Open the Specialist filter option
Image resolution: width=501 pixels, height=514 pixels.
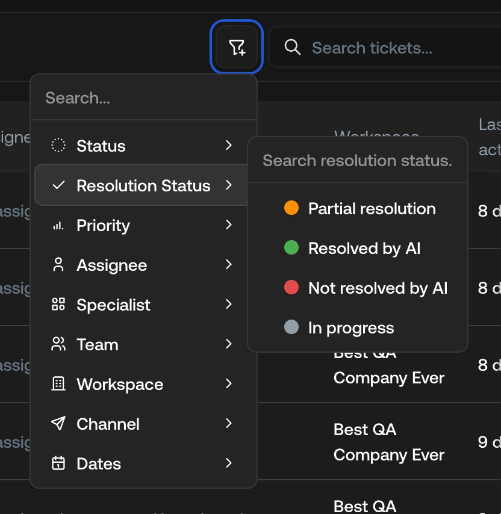143,305
